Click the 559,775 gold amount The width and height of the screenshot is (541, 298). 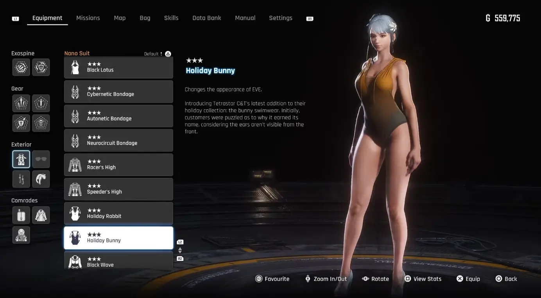pyautogui.click(x=507, y=18)
